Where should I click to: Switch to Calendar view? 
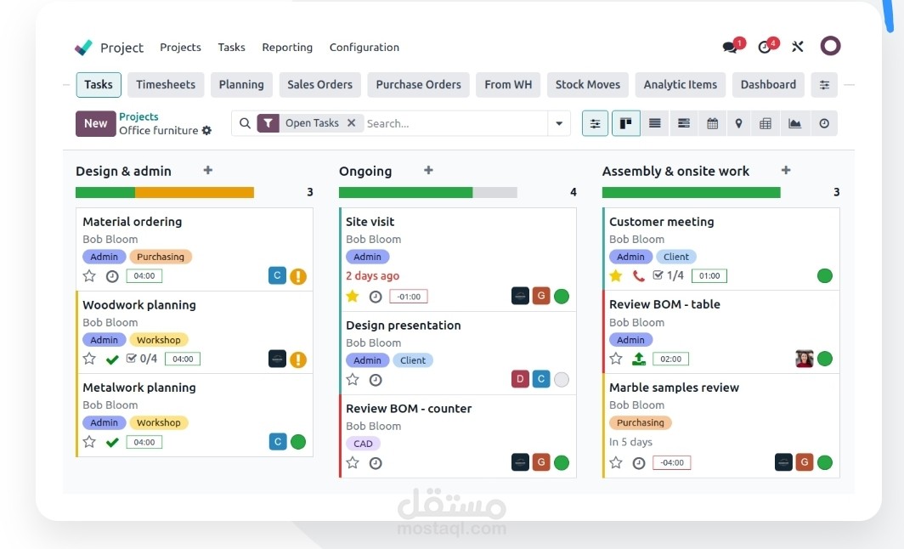coord(713,123)
